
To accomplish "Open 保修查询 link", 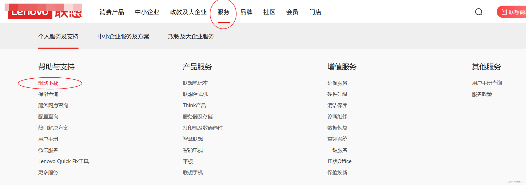I will (x=48, y=94).
